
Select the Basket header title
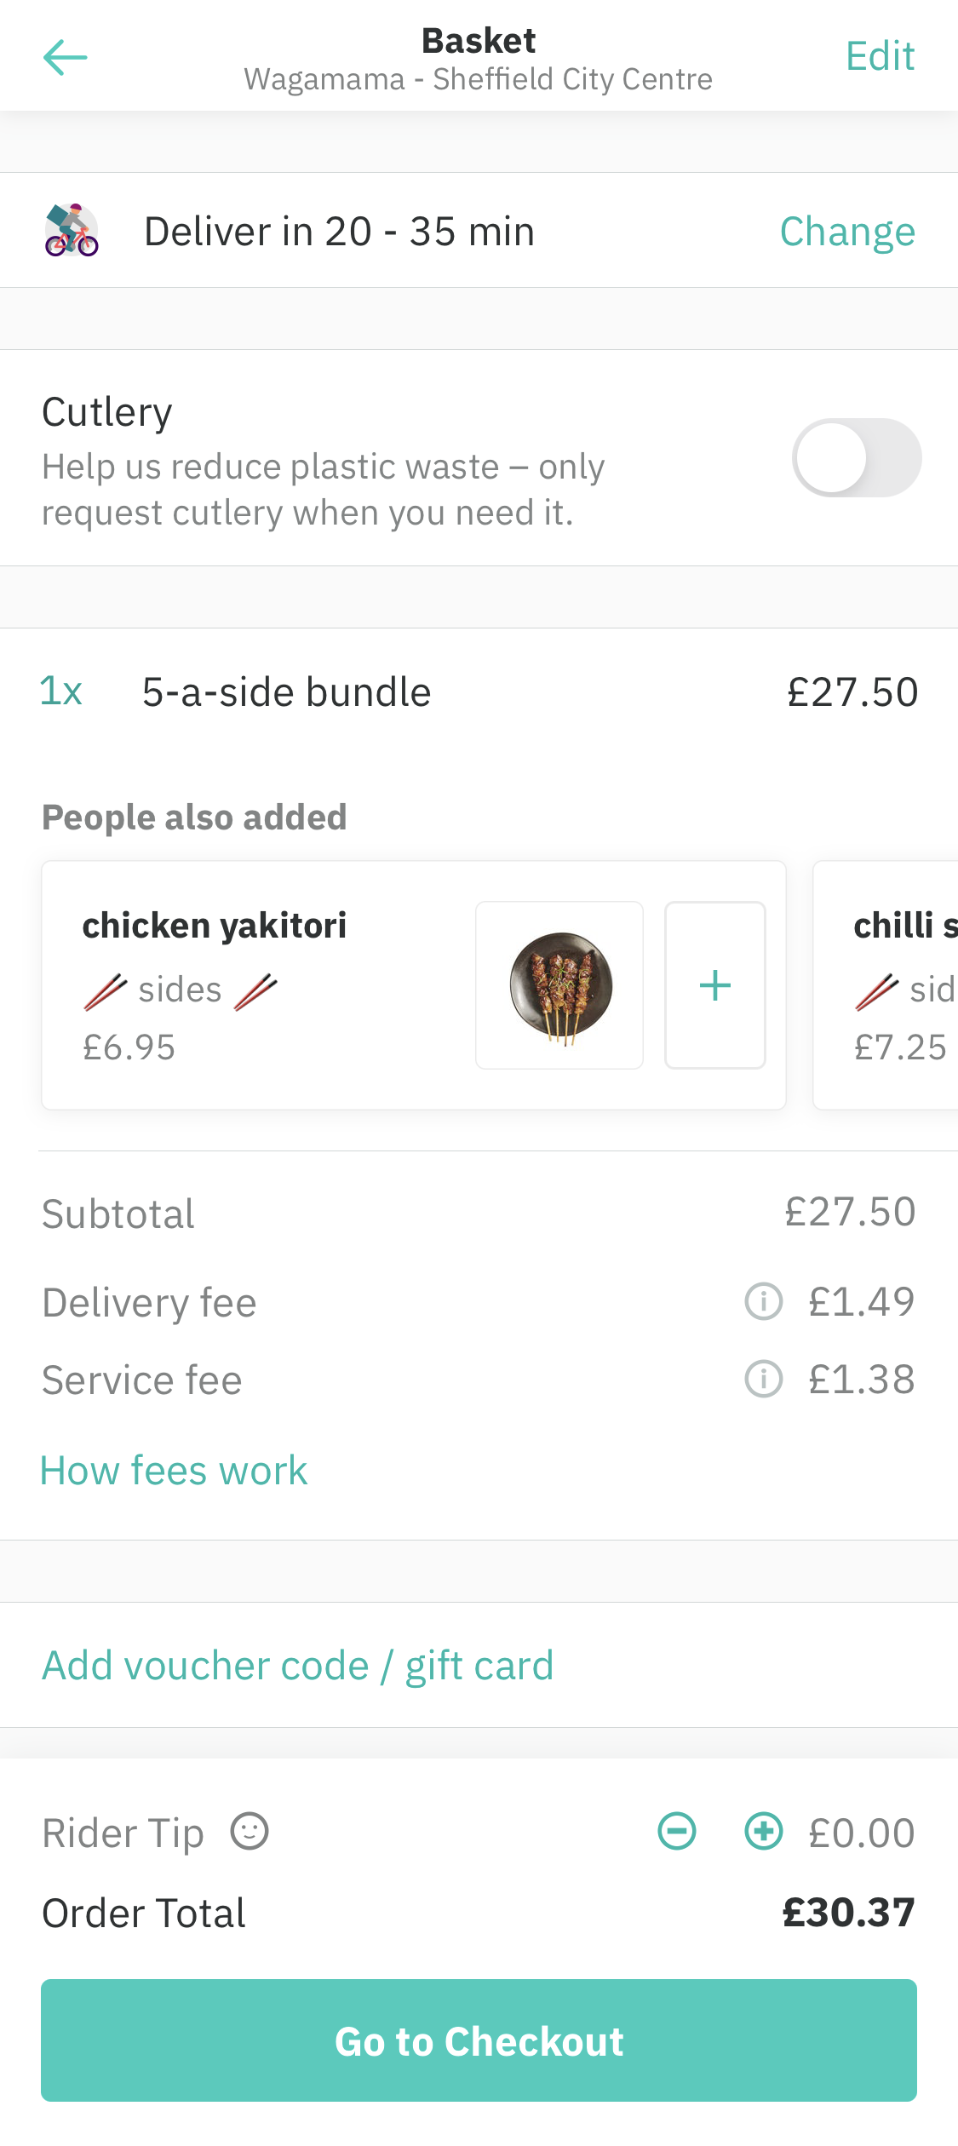click(x=479, y=40)
